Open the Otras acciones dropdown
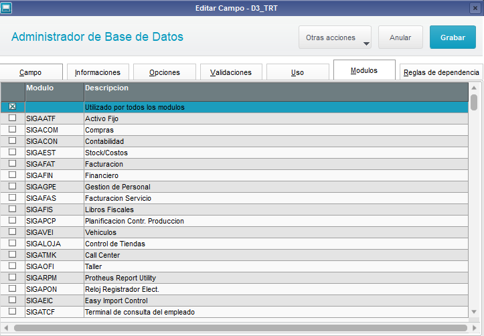The width and height of the screenshot is (484, 336). (x=335, y=37)
